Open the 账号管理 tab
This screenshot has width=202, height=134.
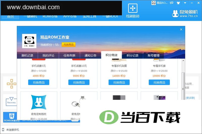pos(154,55)
